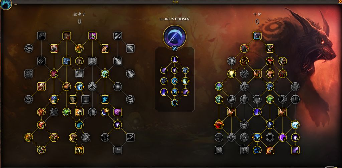The image size is (342, 168).
Task: Click the 天赋 window title
Action: (x=175, y=2)
